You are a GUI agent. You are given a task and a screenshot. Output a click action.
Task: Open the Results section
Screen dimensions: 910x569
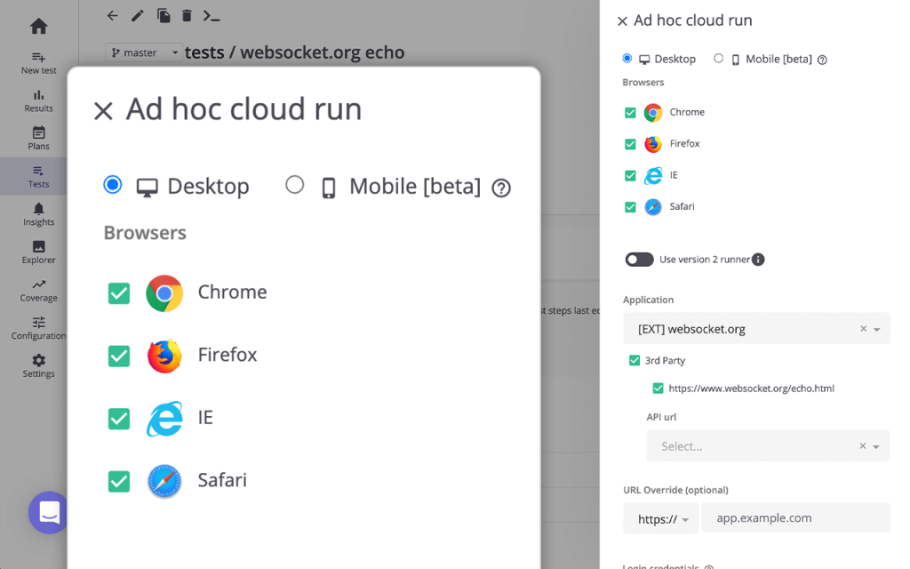coord(38,101)
